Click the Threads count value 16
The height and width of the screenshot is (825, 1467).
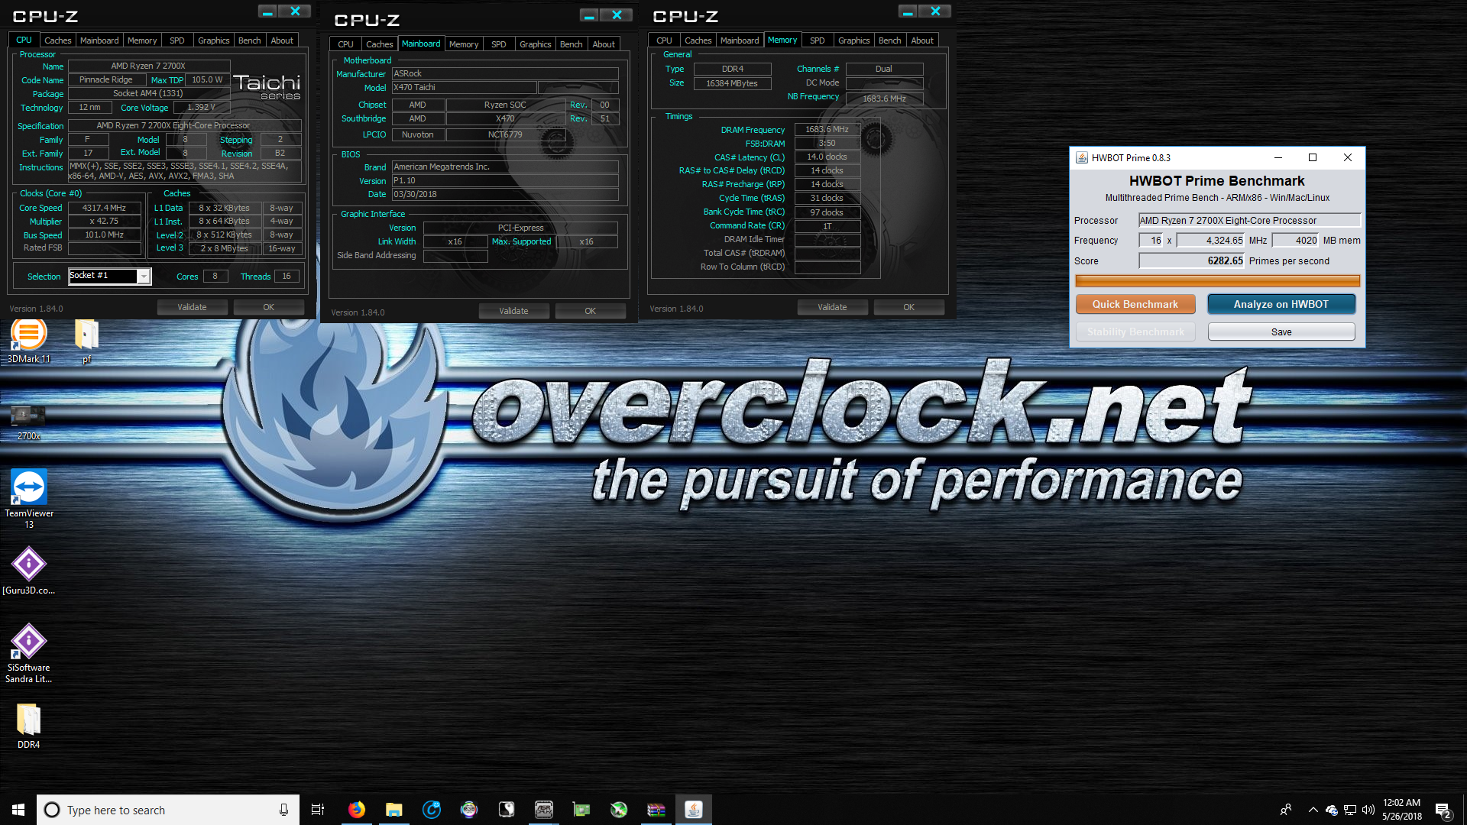(287, 276)
